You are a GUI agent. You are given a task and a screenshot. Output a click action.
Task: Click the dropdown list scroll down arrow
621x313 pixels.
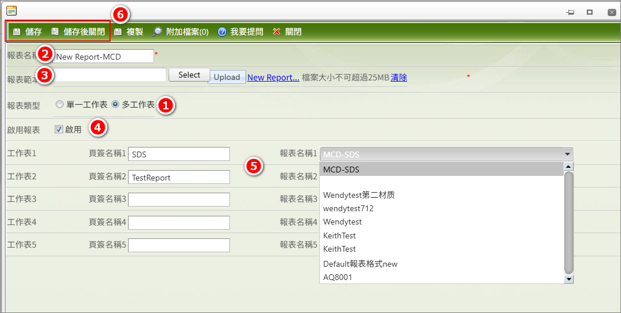tap(568, 279)
